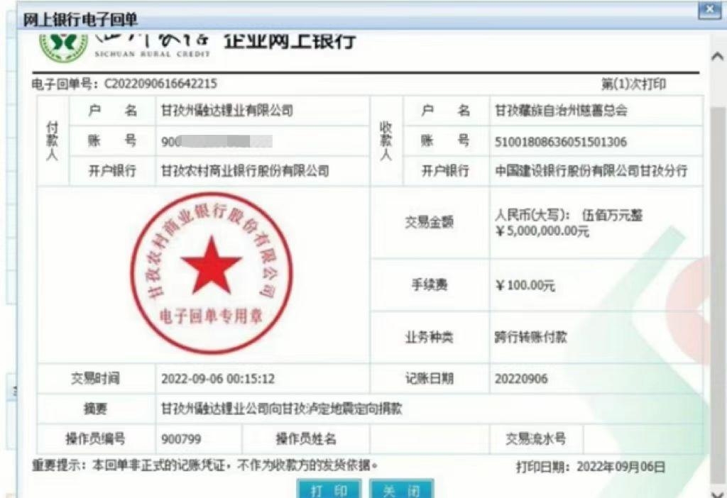Screen dimensions: 727x498
Task: Select booking date 20220906
Action: [x=521, y=379]
